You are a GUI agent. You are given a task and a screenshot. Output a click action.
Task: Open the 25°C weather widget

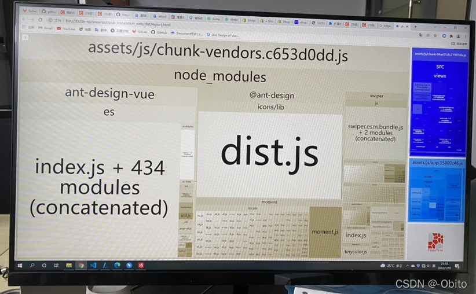click(391, 266)
